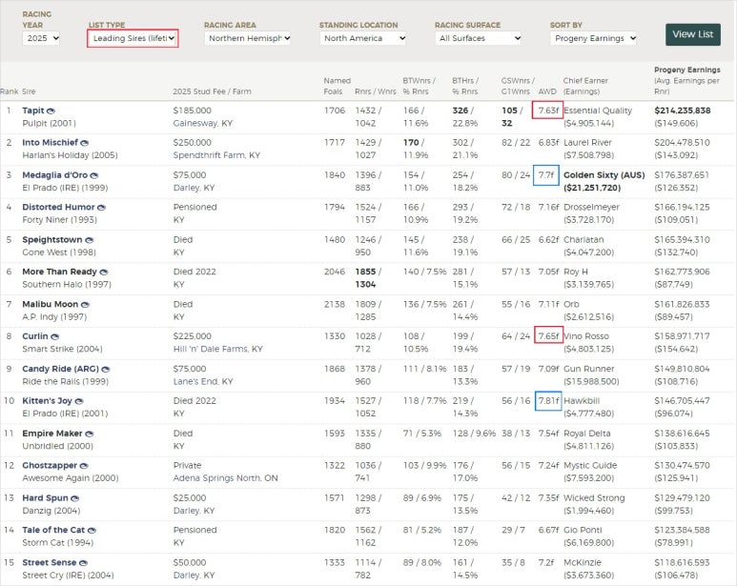Viewport: 737px width, 586px height.
Task: Open the Medaglia d'Oro sire link
Action: click(55, 174)
